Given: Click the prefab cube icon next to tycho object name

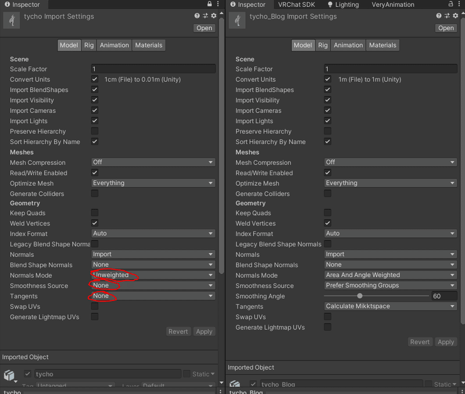Looking at the screenshot, I should pyautogui.click(x=8, y=375).
